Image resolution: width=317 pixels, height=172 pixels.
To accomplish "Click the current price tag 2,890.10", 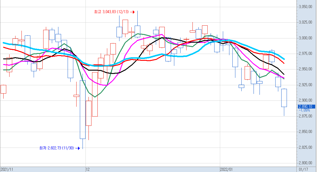I will coord(307,106).
